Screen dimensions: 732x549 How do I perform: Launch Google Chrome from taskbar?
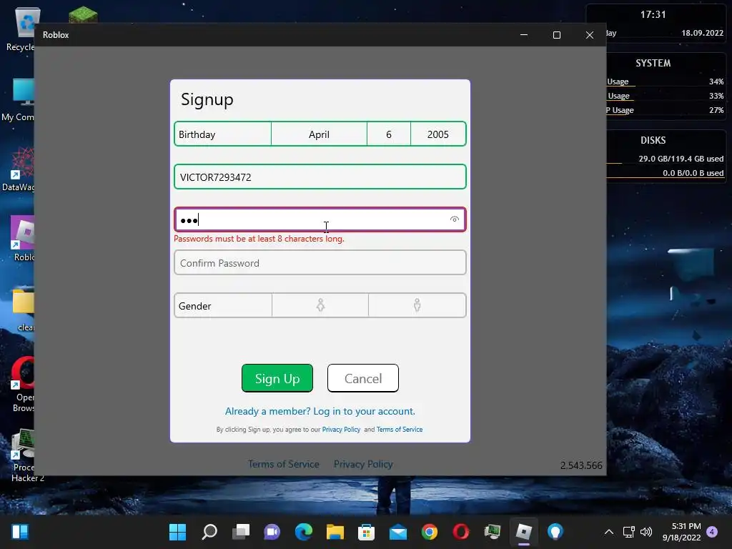tap(430, 532)
